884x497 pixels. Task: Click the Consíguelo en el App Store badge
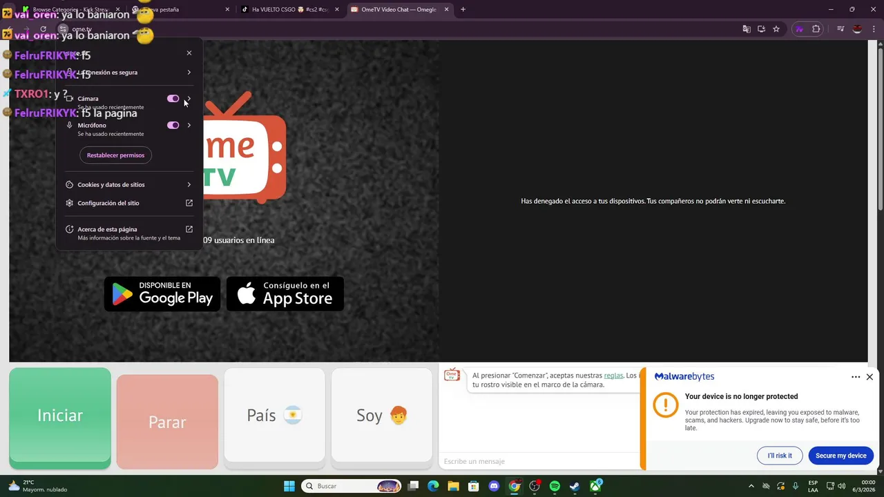pos(285,294)
